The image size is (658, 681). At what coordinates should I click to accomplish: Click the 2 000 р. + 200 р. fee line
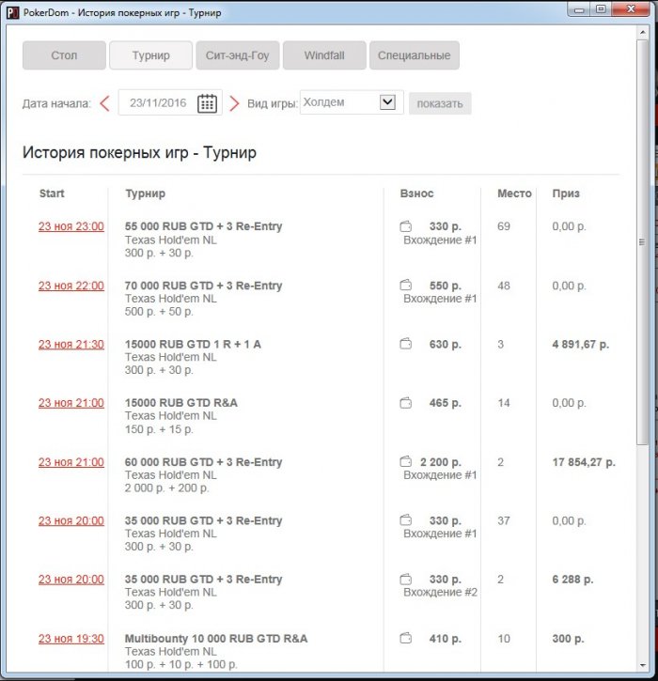(x=167, y=488)
